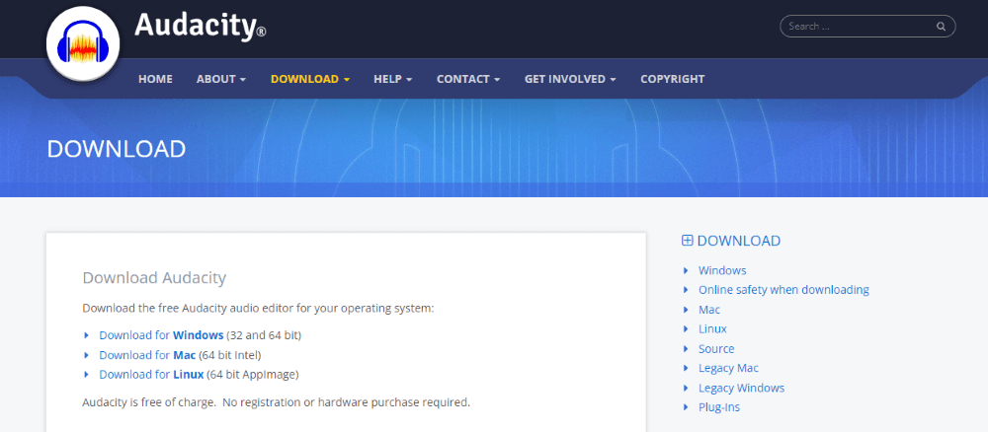
Task: Open the ABOUT dropdown menu
Action: (x=221, y=79)
